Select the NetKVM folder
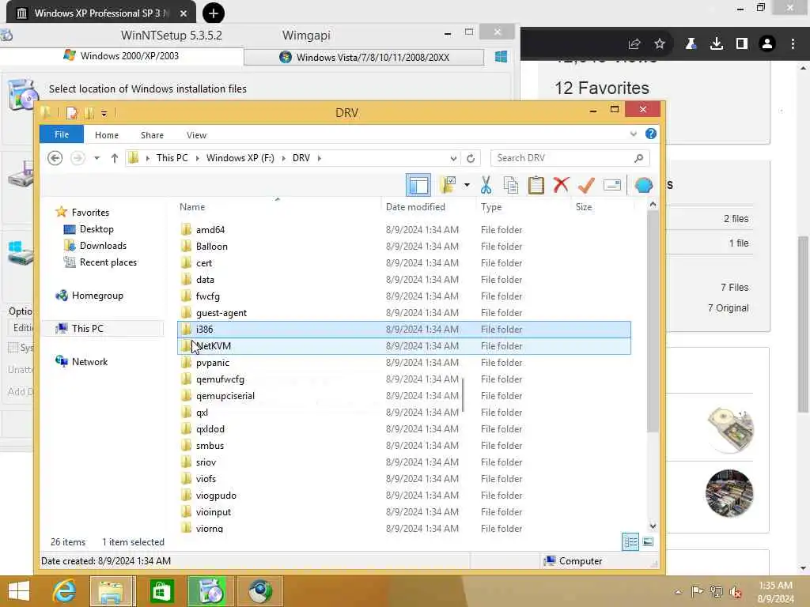The width and height of the screenshot is (810, 607). click(x=403, y=346)
